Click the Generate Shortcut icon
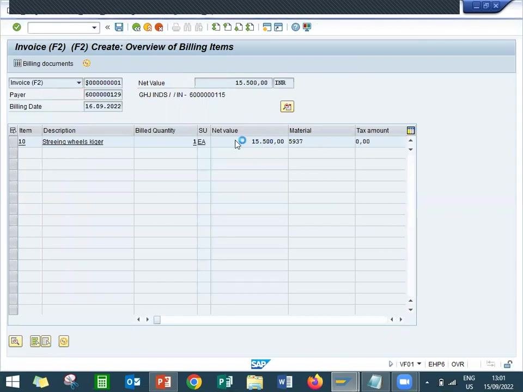The image size is (523, 392). pyautogui.click(x=278, y=27)
